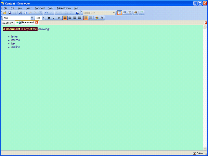Image resolution: width=208 pixels, height=156 pixels.
Task: Open the Edit menu
Action: pyautogui.click(x=12, y=8)
